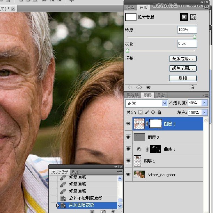Lock all padlock icon

[159, 112]
